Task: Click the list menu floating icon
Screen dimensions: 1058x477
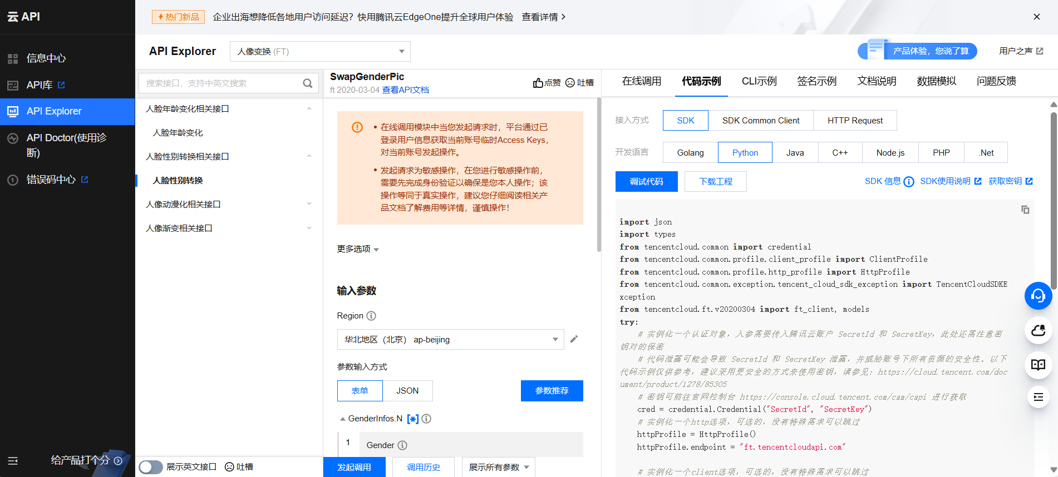Action: (1038, 397)
